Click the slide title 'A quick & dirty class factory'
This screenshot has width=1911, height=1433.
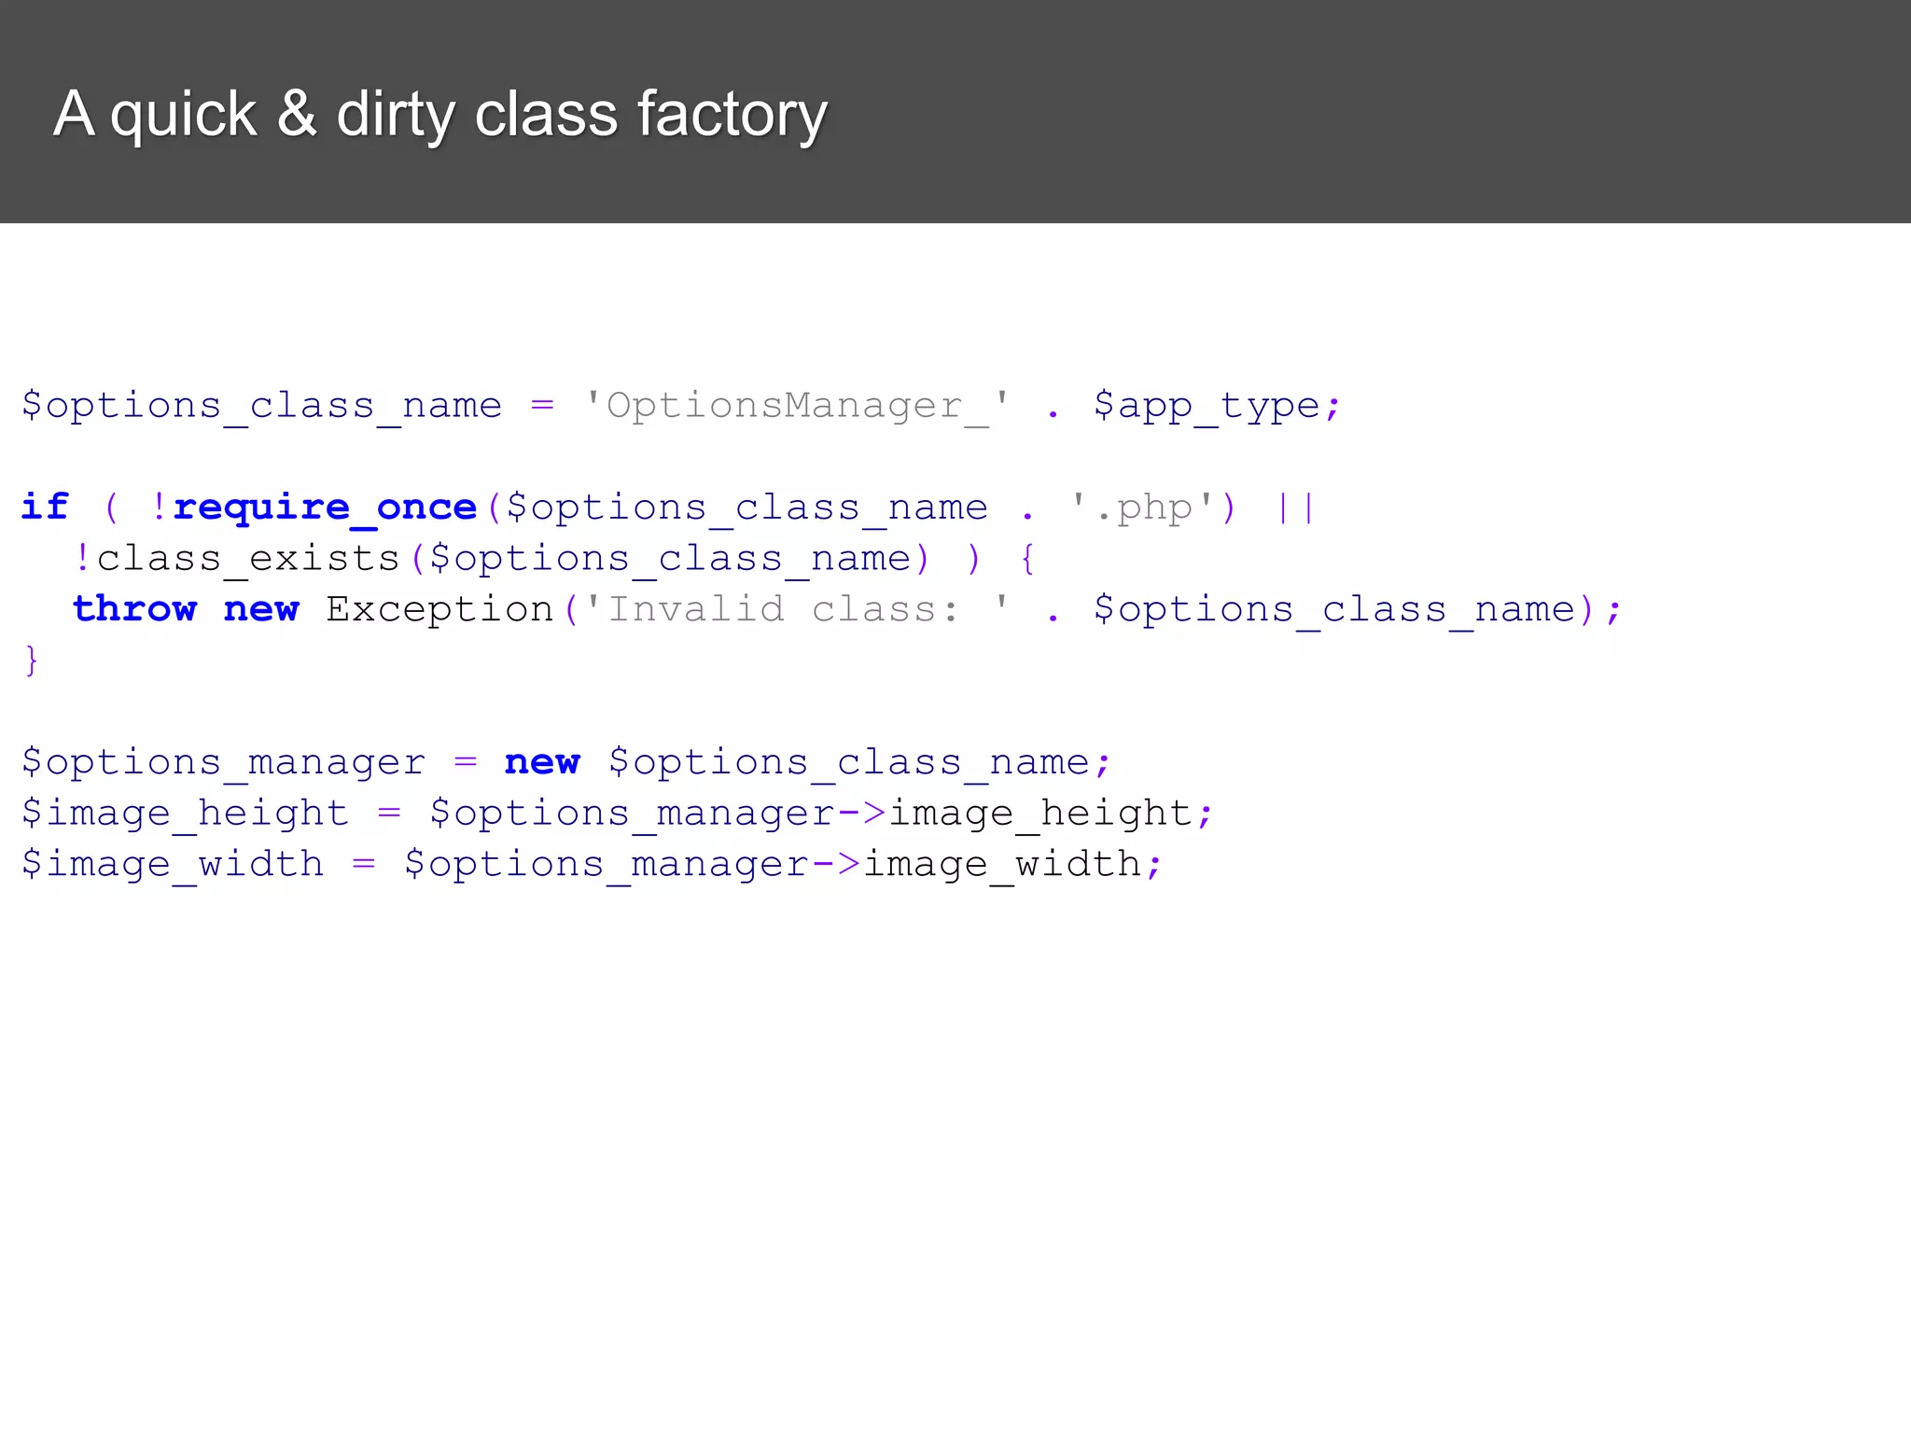pyautogui.click(x=440, y=115)
